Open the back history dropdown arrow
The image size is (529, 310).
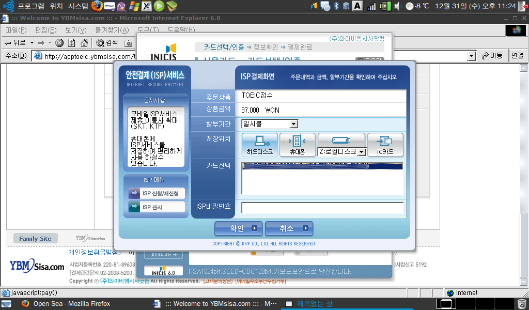(x=32, y=42)
